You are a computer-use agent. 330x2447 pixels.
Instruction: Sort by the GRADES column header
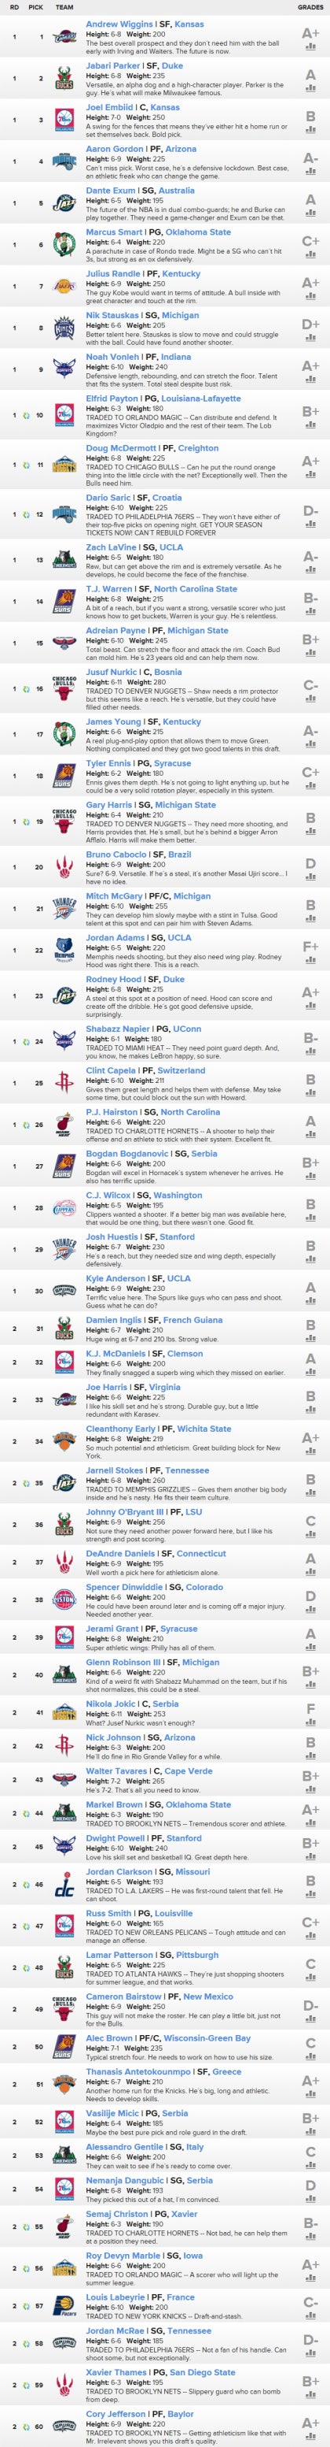[310, 6]
